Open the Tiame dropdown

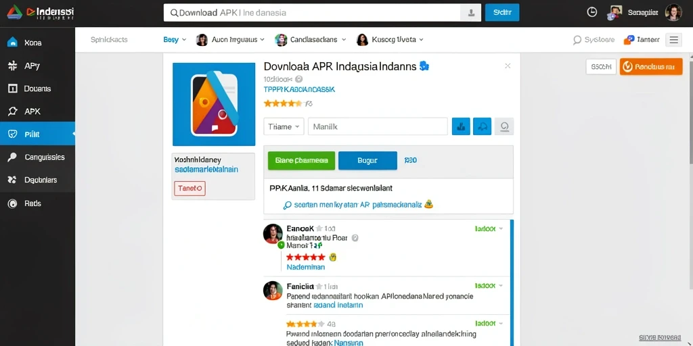284,126
